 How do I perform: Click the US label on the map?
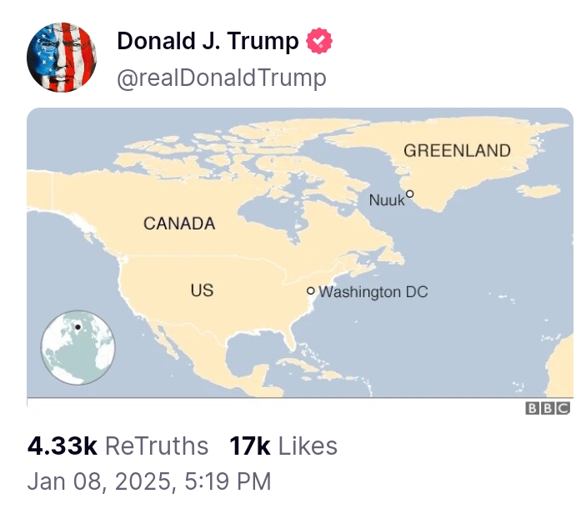(x=203, y=290)
